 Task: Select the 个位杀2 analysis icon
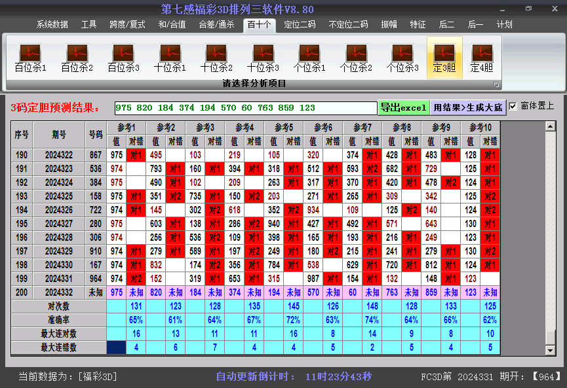click(356, 58)
